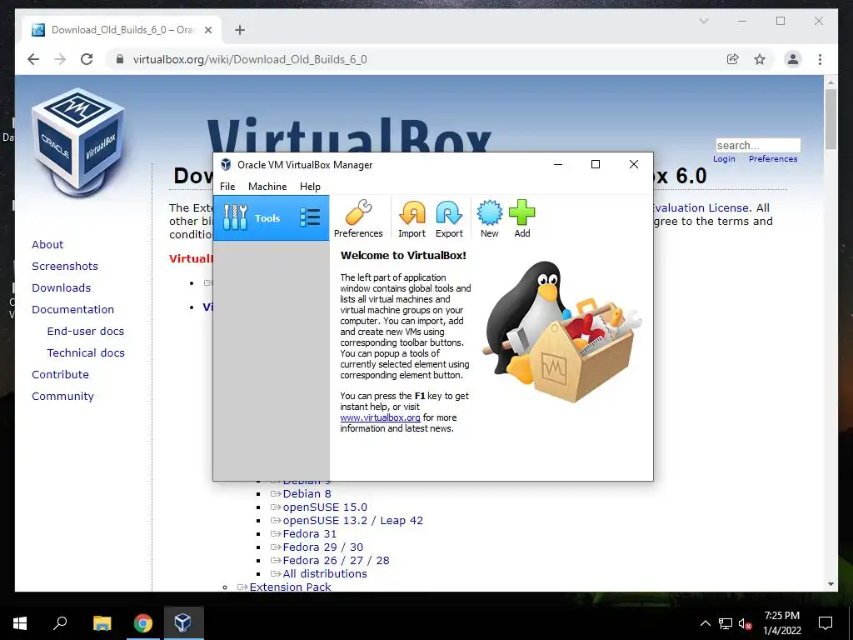Close the Download_Old_Builds_6_0 tab
Image resolution: width=853 pixels, height=640 pixels.
[207, 30]
